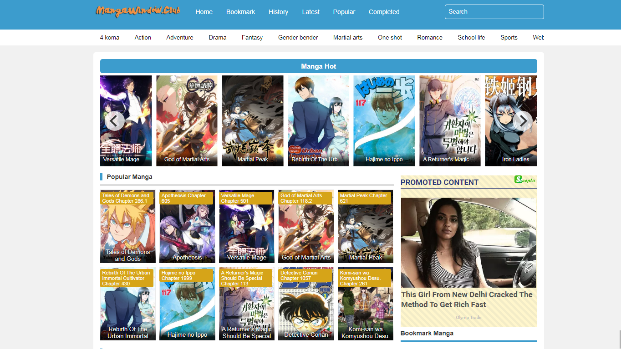Open Hajime no Ippo in Manga Hot carousel
The width and height of the screenshot is (621, 349).
(x=384, y=121)
